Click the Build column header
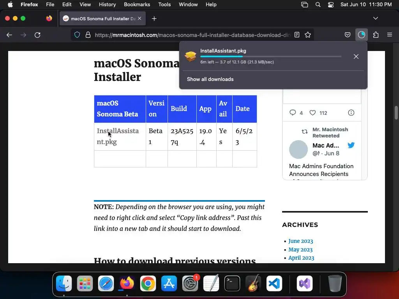Viewport: 399px width, 299px height. pos(182,109)
